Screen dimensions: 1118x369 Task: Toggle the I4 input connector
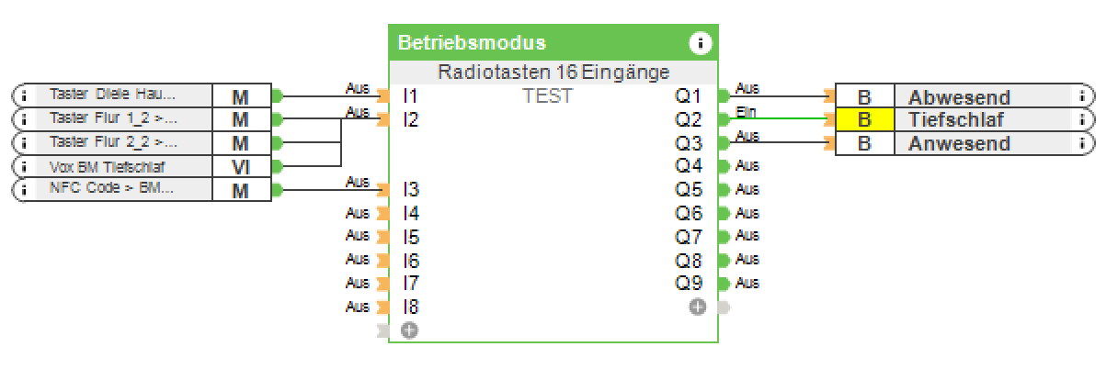pyautogui.click(x=383, y=214)
